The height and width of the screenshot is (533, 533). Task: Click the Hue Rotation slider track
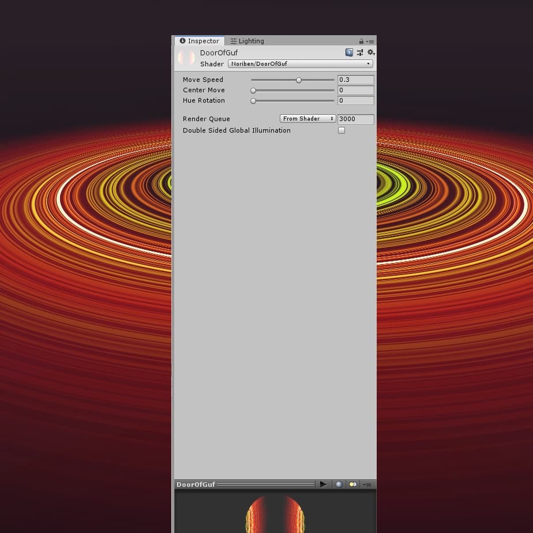point(294,101)
